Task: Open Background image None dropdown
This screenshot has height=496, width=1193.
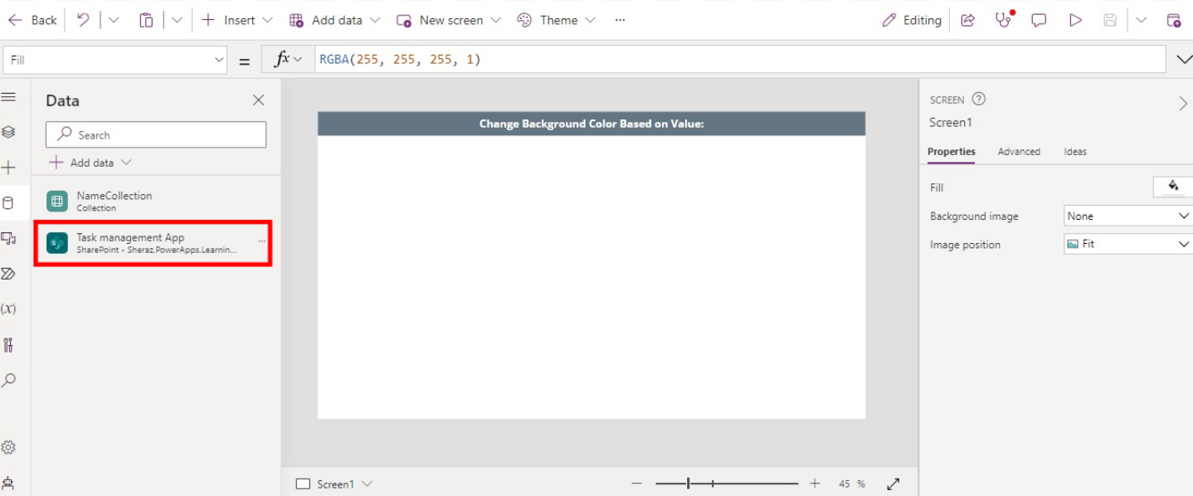Action: (x=1128, y=216)
